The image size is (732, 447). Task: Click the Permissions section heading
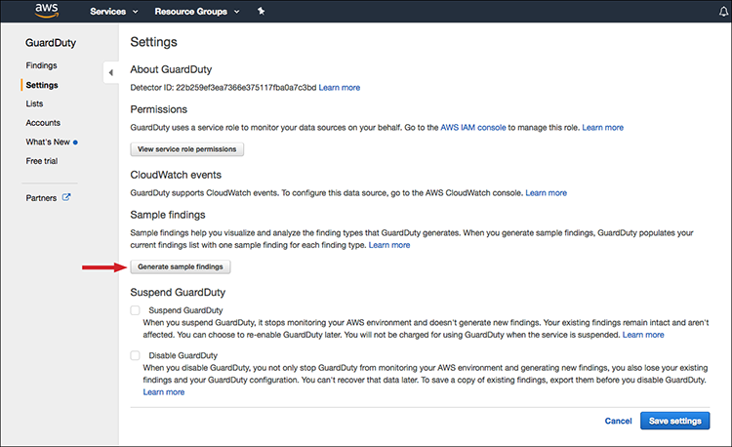pyautogui.click(x=159, y=109)
